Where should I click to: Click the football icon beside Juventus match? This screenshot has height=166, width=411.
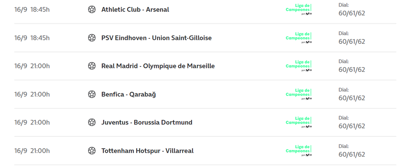tap(92, 122)
